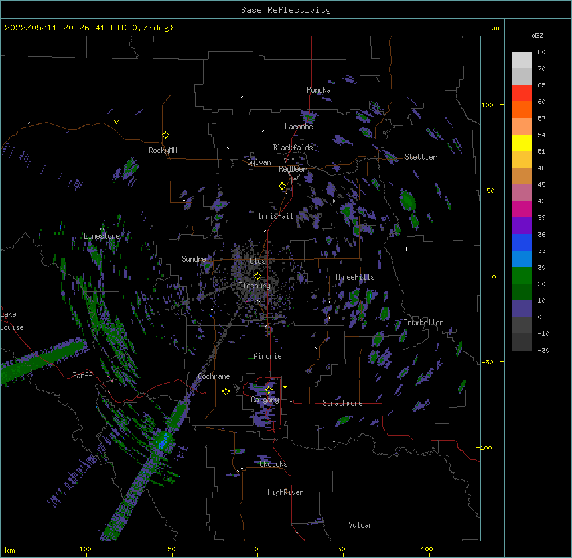
Task: Select the RockyMH label
Action: coord(163,150)
